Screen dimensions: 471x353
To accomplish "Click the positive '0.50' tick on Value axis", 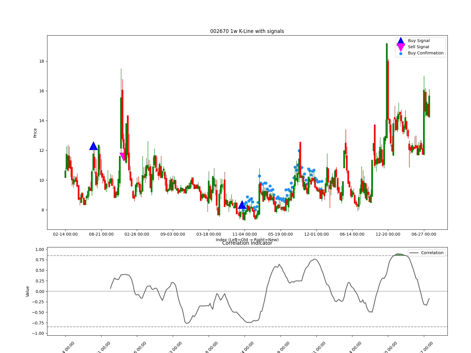I will [40, 270].
